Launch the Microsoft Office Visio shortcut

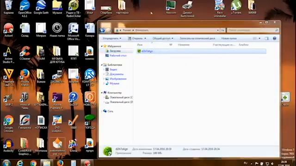click(x=74, y=31)
